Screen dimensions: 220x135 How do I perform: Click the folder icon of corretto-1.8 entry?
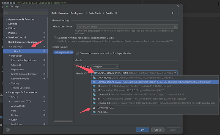click(x=94, y=94)
